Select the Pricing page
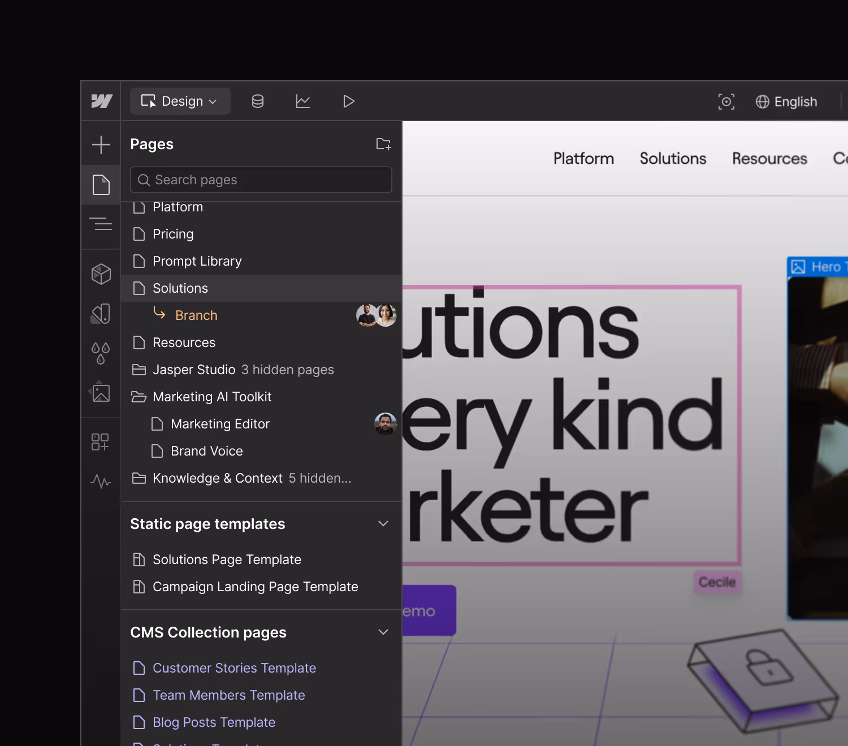Screen dimensions: 848x746 pyautogui.click(x=261, y=234)
